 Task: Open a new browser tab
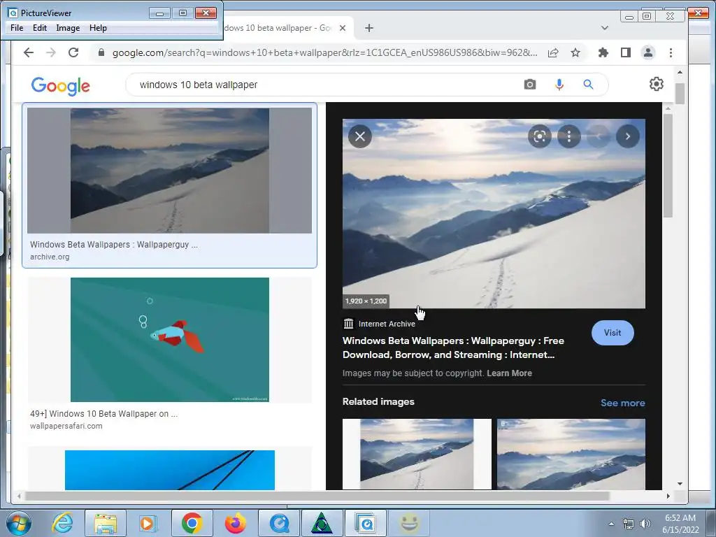click(x=369, y=28)
